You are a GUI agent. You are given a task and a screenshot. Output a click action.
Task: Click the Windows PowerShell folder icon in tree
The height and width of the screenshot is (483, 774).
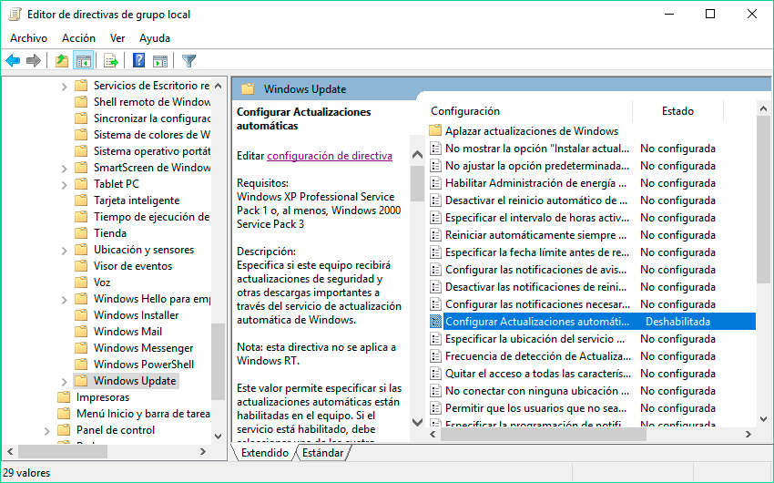(x=81, y=364)
